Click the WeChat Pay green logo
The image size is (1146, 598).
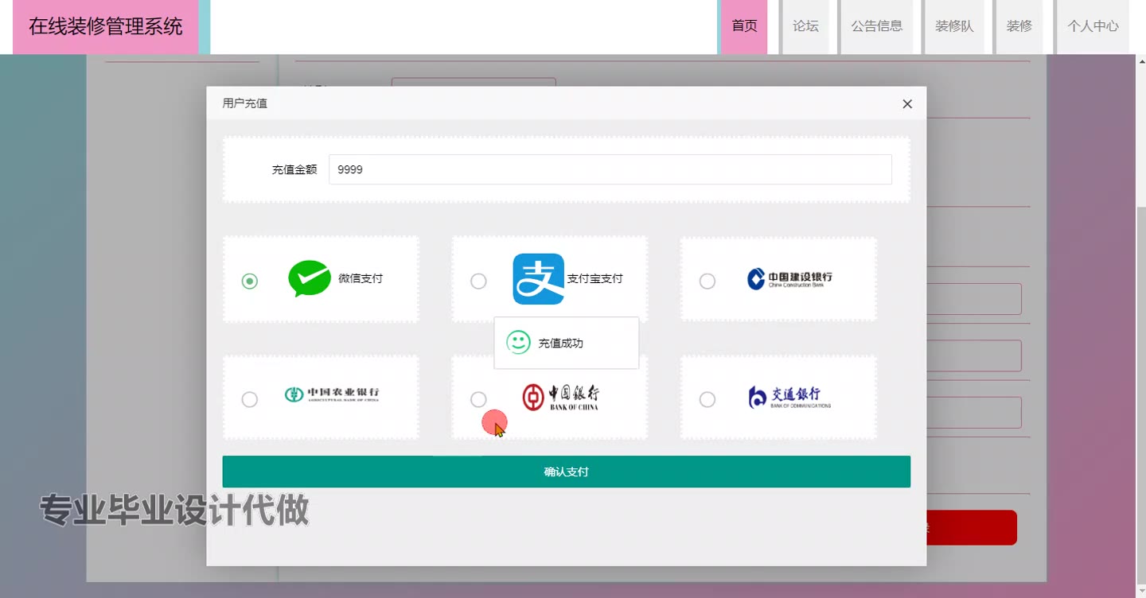(x=310, y=279)
